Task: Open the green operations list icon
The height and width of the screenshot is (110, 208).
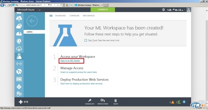Action: 179,102
